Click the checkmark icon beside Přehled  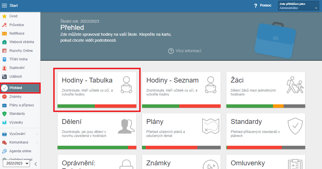[x=4, y=88]
